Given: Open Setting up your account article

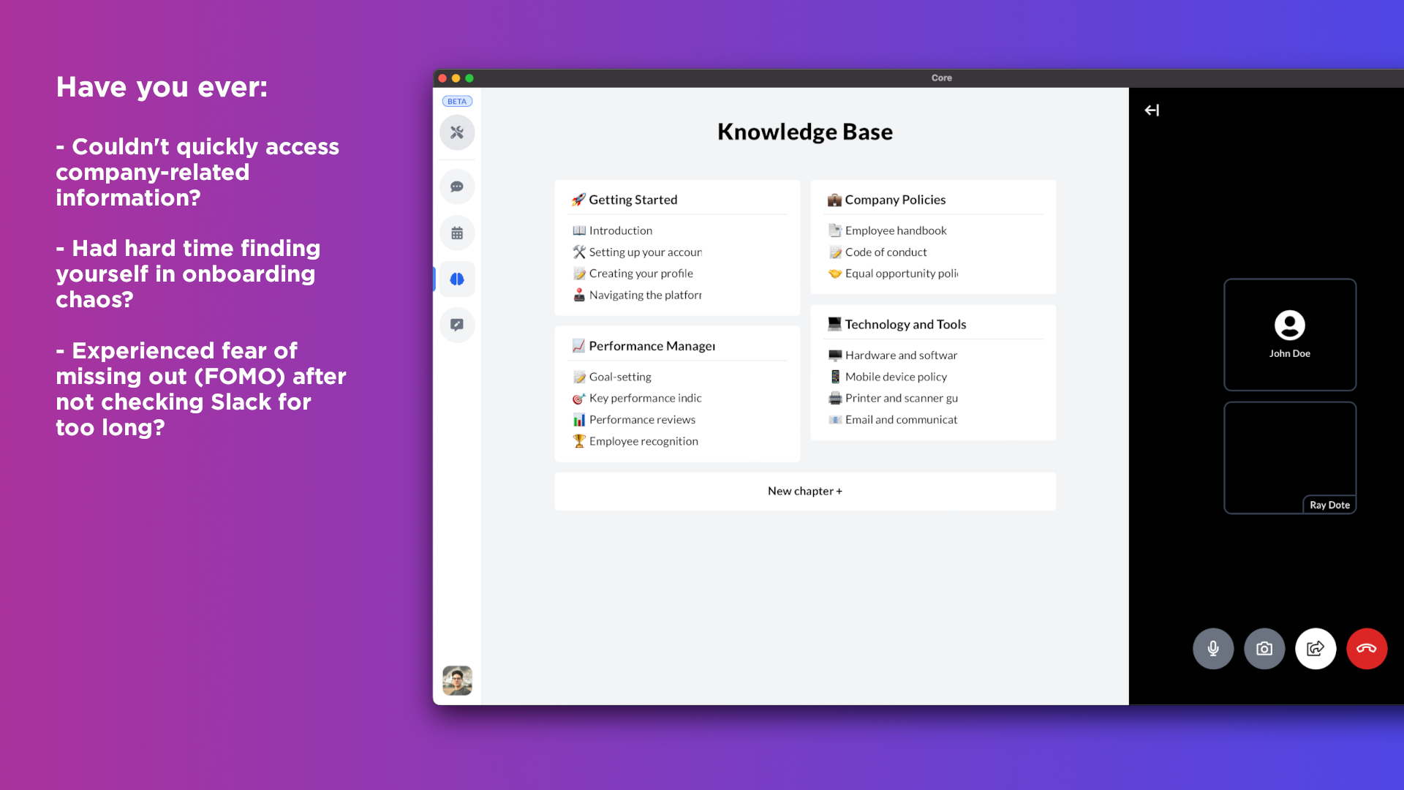Looking at the screenshot, I should coord(637,252).
